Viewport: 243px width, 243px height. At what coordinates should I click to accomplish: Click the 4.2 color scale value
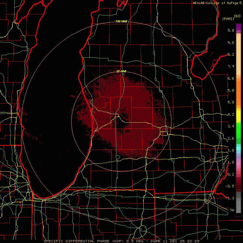pyautogui.click(x=231, y=114)
